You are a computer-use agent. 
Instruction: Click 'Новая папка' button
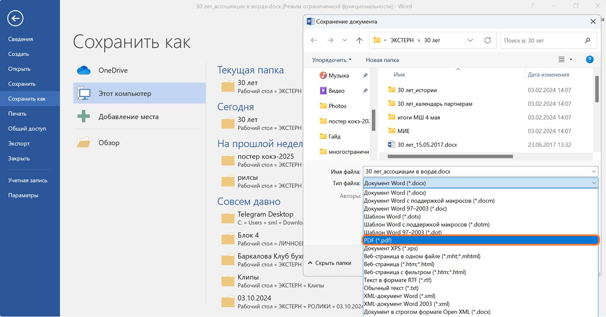[382, 60]
